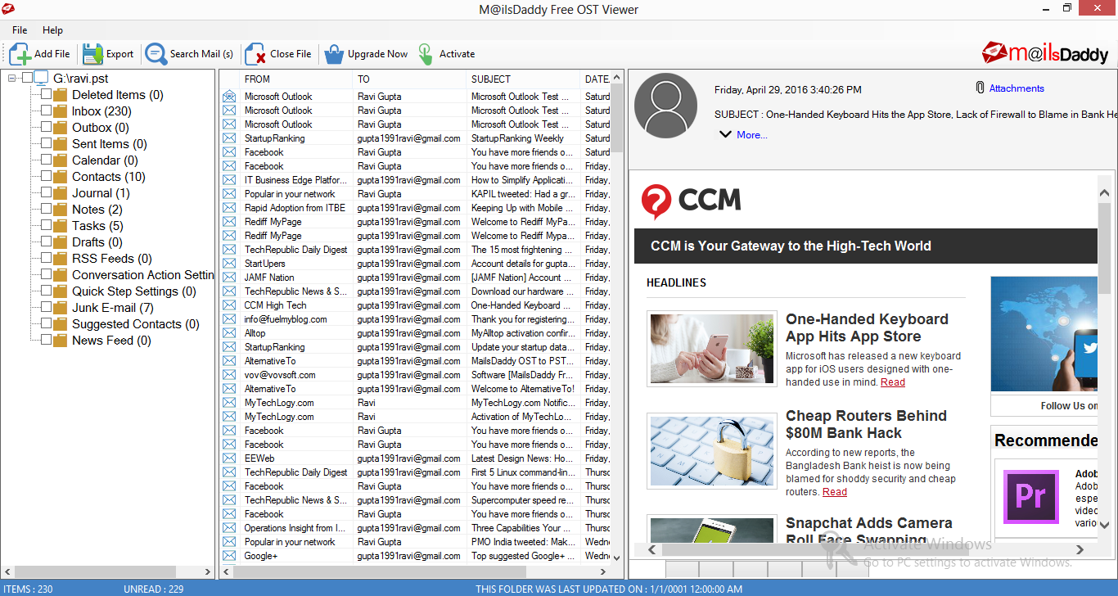Expand the More... header chevron

coord(724,134)
